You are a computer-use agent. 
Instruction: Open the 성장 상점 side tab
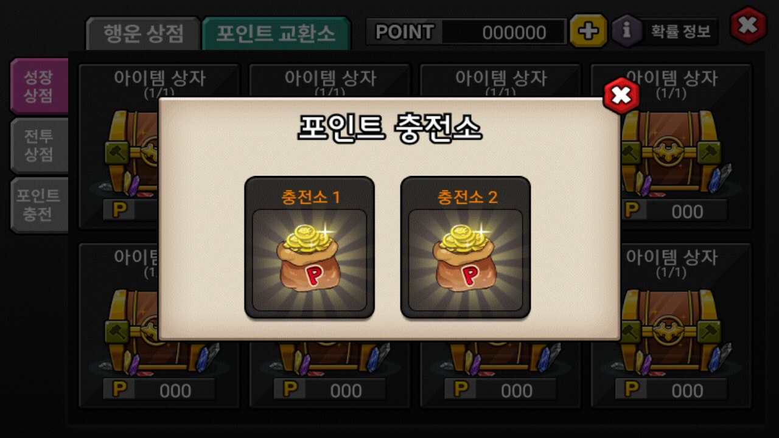point(39,86)
